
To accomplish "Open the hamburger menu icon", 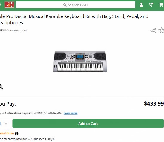I will (x=1, y=5).
